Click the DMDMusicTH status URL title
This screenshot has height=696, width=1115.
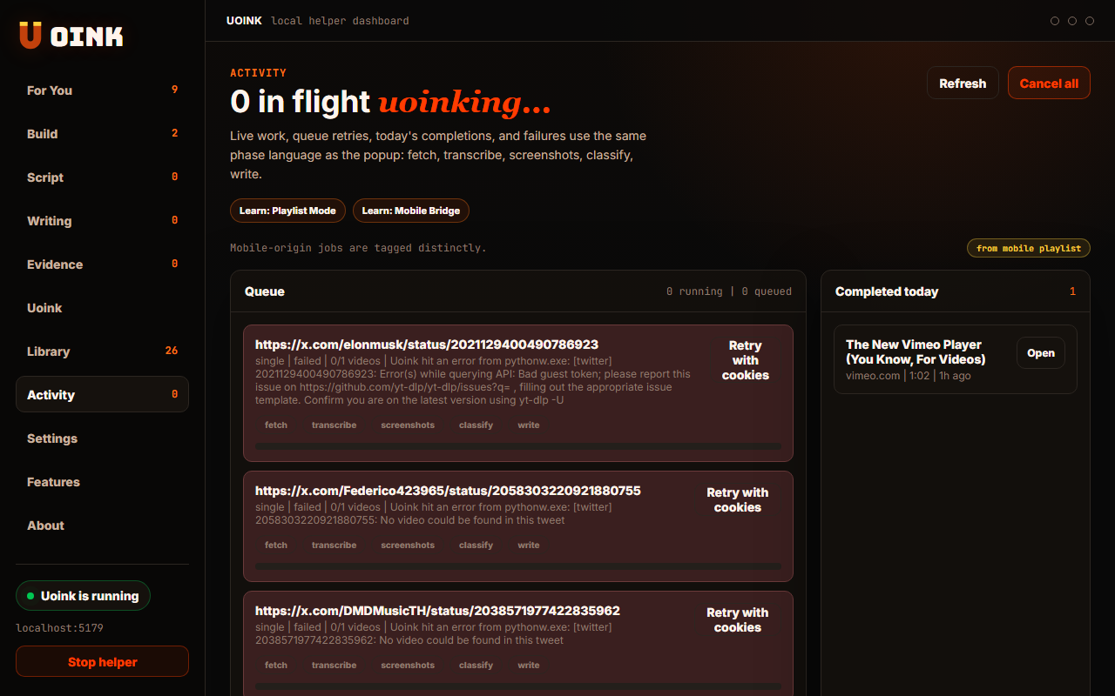coord(437,611)
